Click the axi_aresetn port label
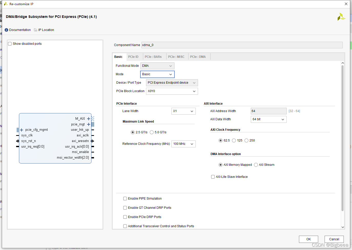Image resolution: width=352 pixels, height=250 pixels. pyautogui.click(x=80, y=141)
